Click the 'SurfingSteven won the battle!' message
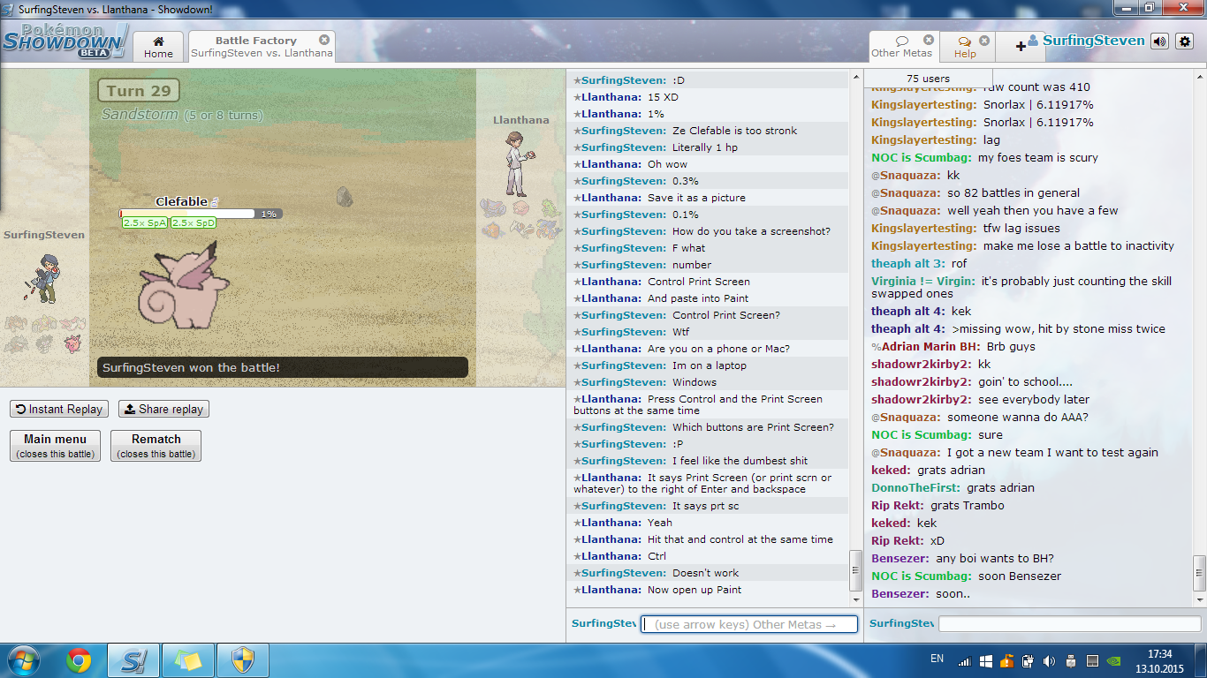 [x=283, y=367]
